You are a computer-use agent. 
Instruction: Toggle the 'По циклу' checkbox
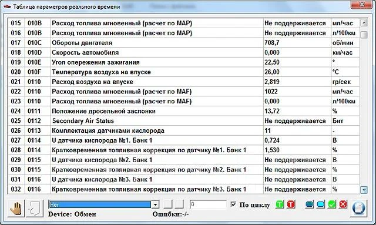[x=233, y=204]
